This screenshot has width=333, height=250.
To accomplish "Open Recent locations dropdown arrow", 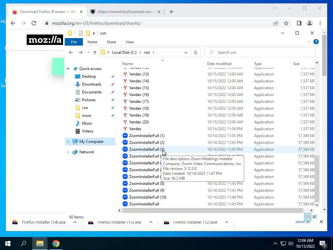I will [88, 52].
